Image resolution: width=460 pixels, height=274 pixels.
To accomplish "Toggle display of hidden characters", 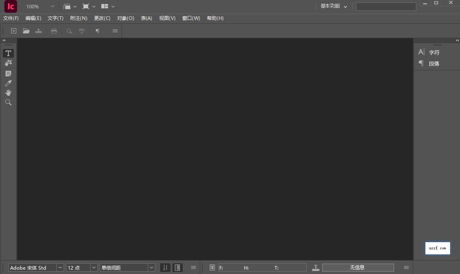I will tap(97, 31).
